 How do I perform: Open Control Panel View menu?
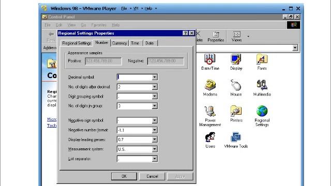click(x=71, y=25)
